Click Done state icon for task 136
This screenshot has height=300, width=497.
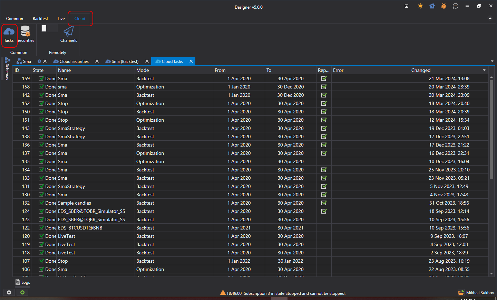pyautogui.click(x=41, y=145)
